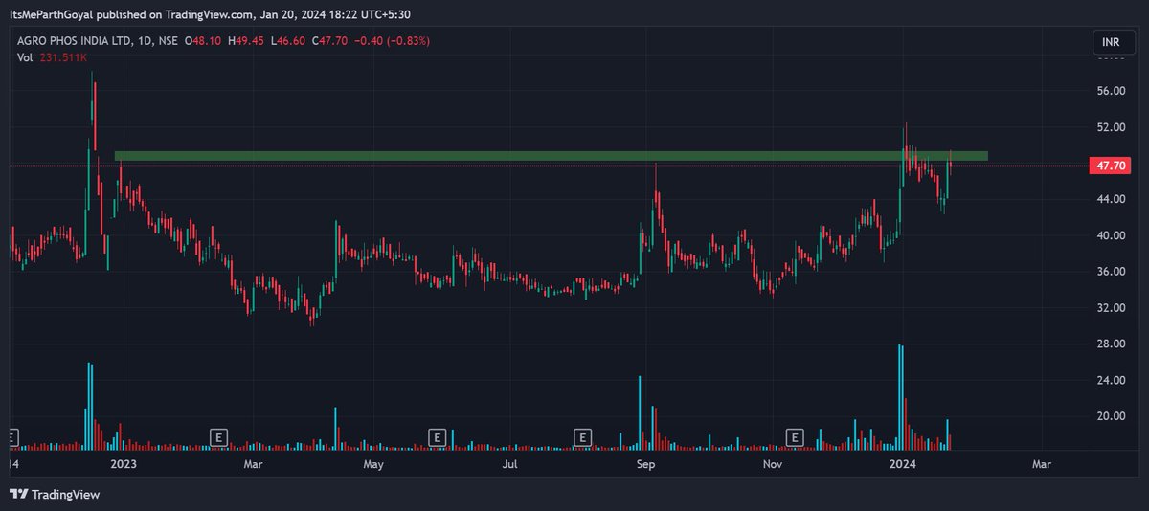The image size is (1149, 511).
Task: Open the February 2023 earnings E marker
Action: coord(218,437)
